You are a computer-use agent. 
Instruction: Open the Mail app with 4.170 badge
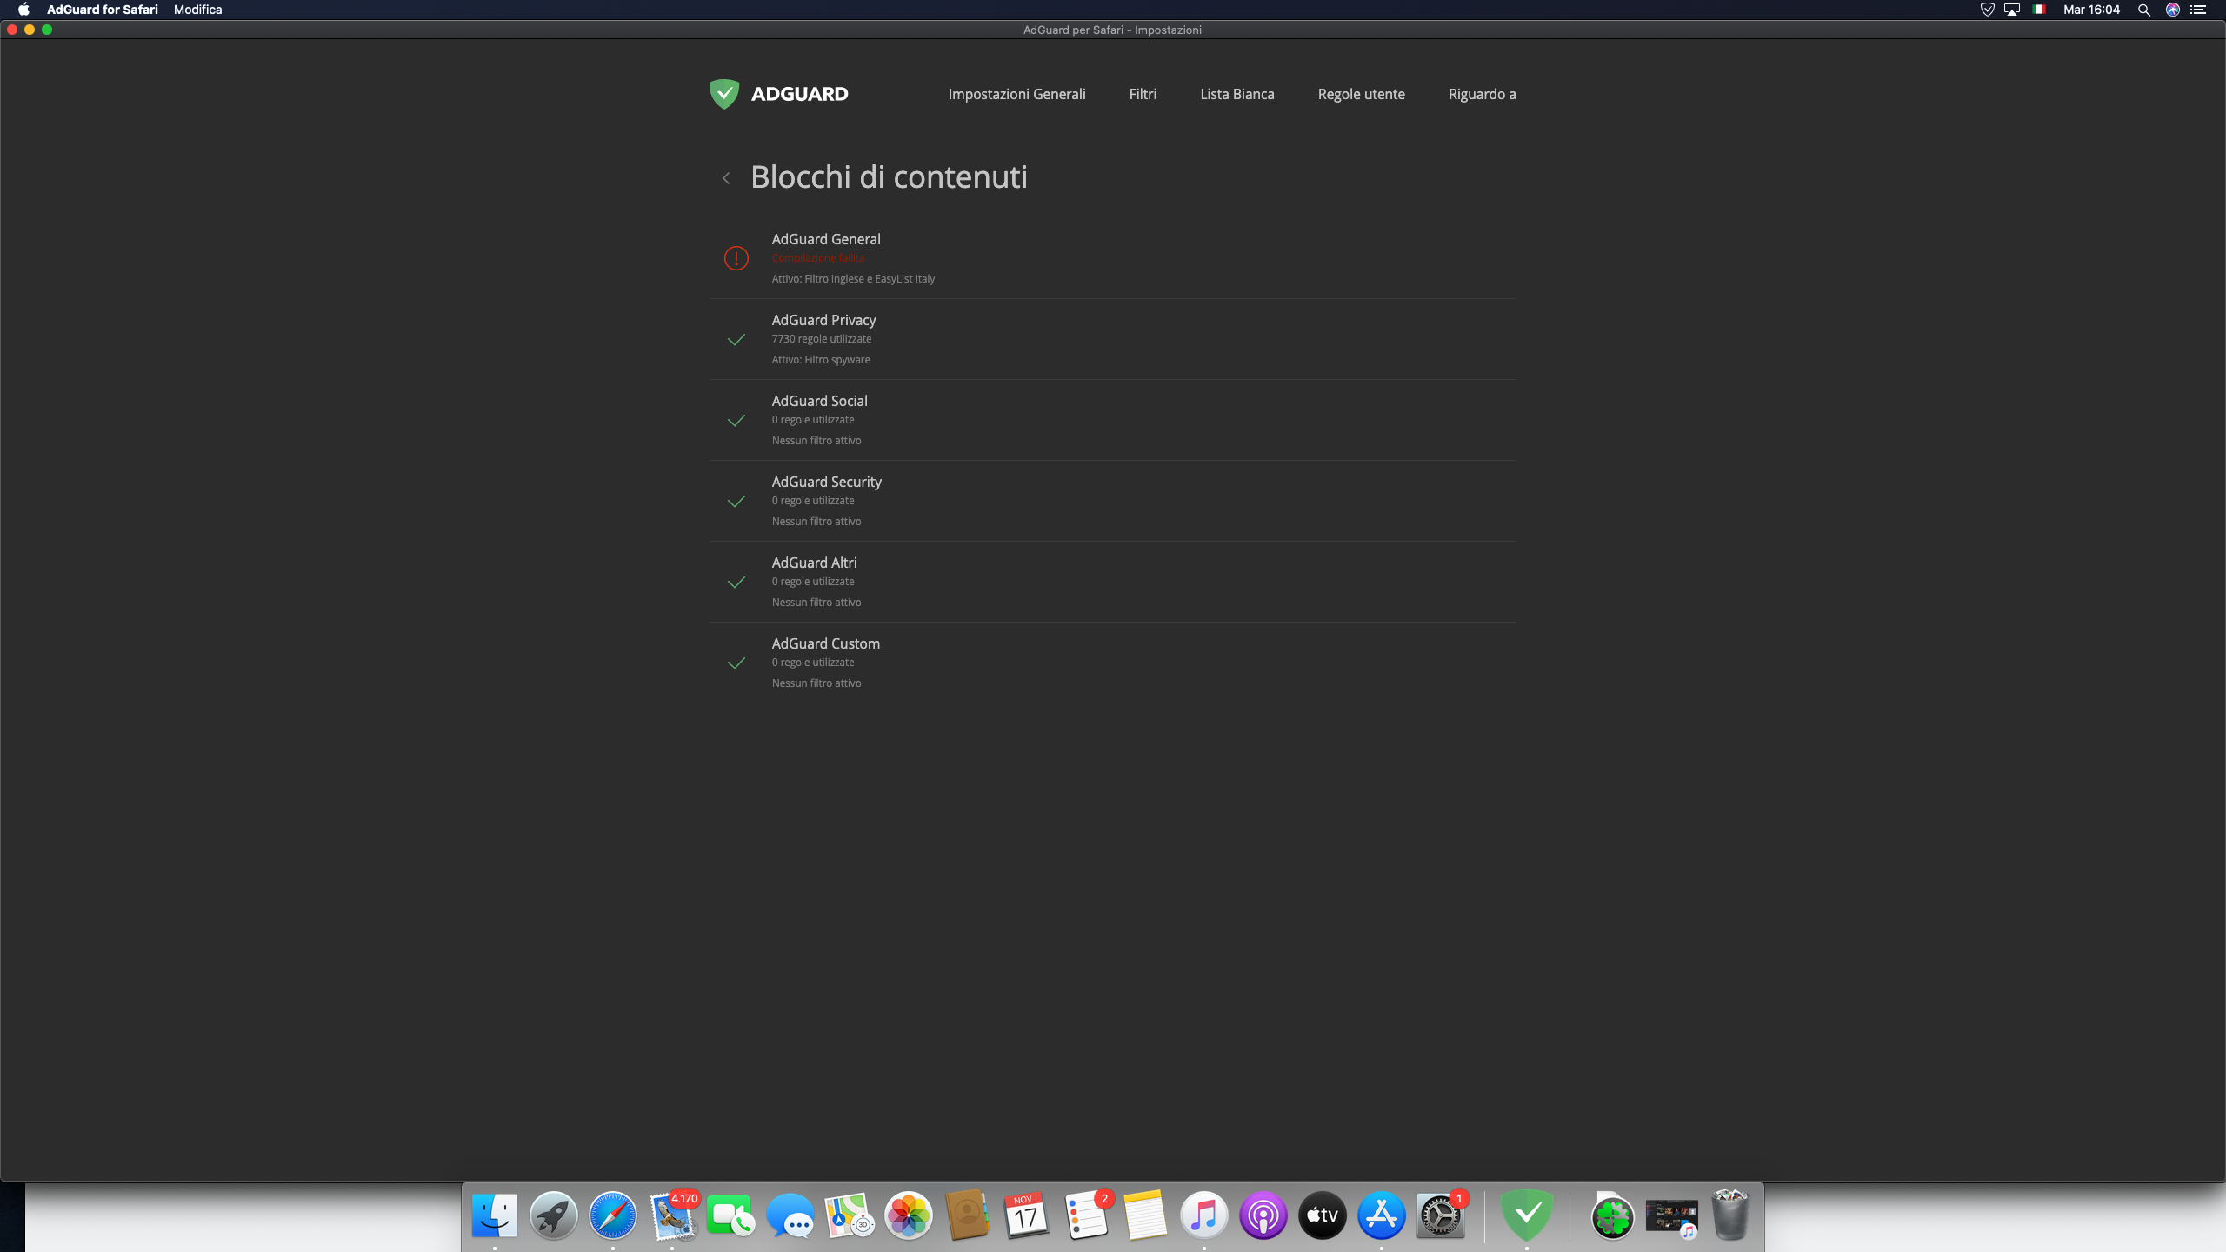(673, 1215)
